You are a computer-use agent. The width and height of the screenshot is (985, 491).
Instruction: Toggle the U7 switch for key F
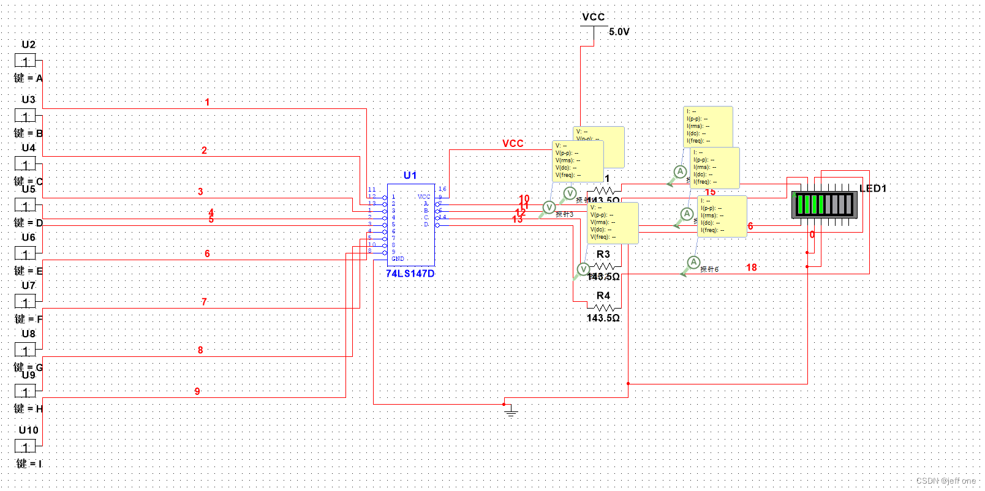pyautogui.click(x=25, y=302)
